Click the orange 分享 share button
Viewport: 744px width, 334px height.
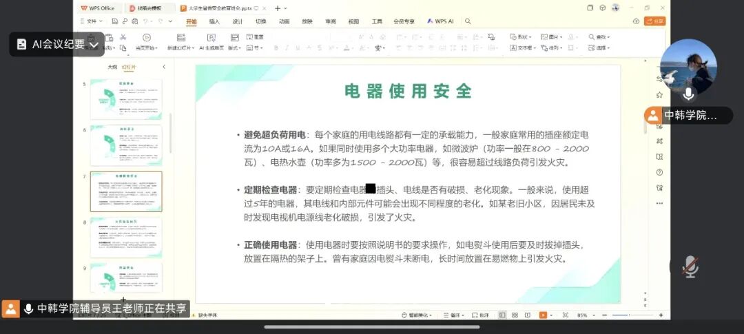tap(654, 21)
